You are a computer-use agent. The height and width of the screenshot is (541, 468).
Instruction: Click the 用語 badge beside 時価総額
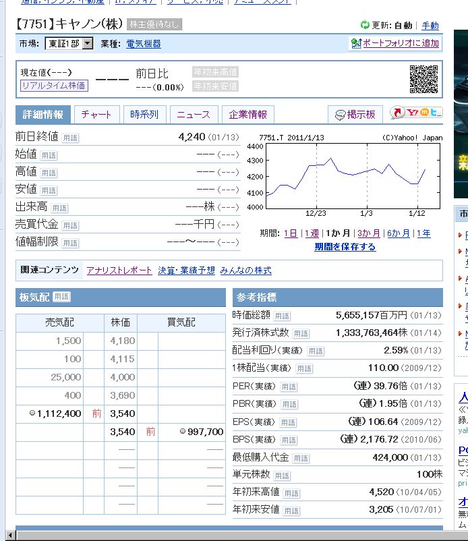[x=282, y=316]
